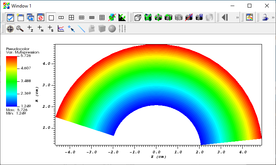
Task: Click the camera with floppy disk icon
Action: pos(199,17)
